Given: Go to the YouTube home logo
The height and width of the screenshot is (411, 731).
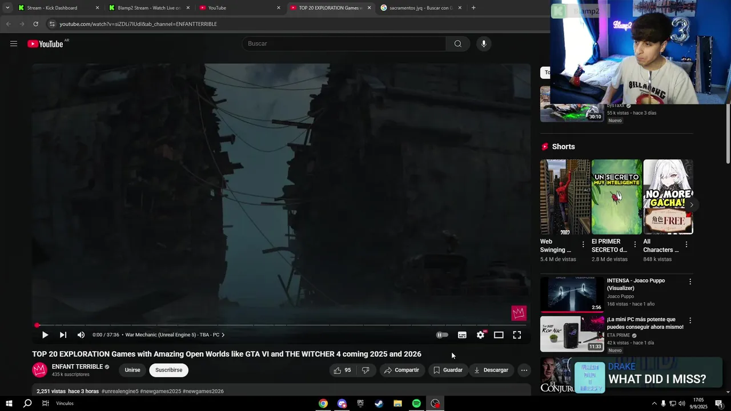Looking at the screenshot, I should pos(45,44).
